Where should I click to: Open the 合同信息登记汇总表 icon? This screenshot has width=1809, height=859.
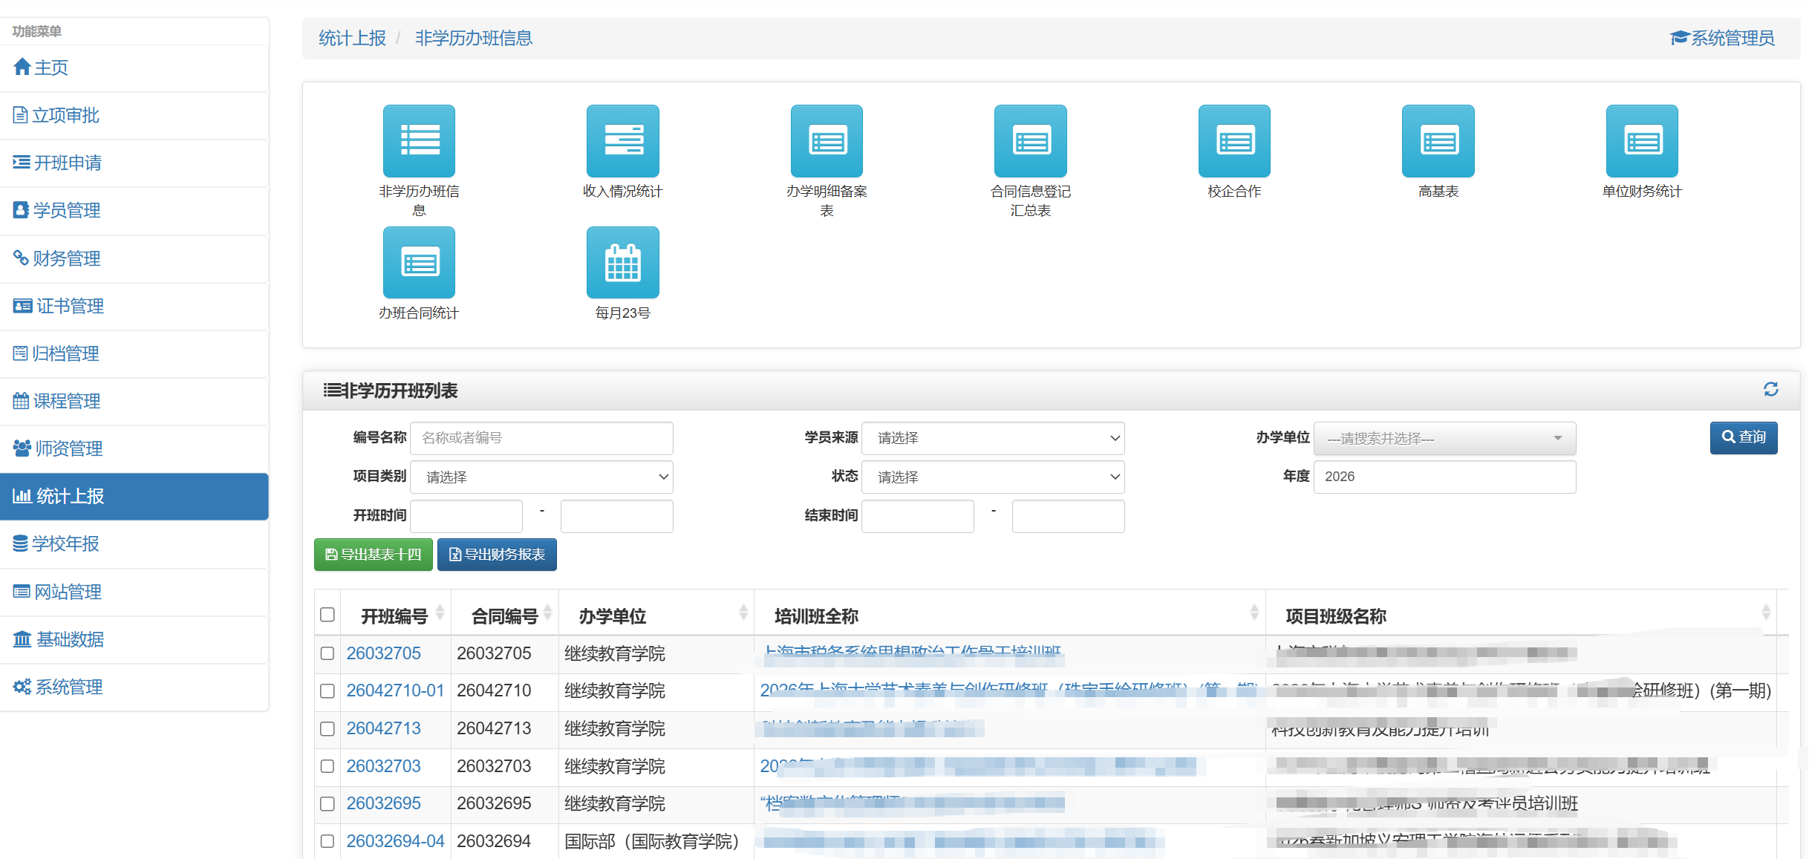(x=1030, y=141)
